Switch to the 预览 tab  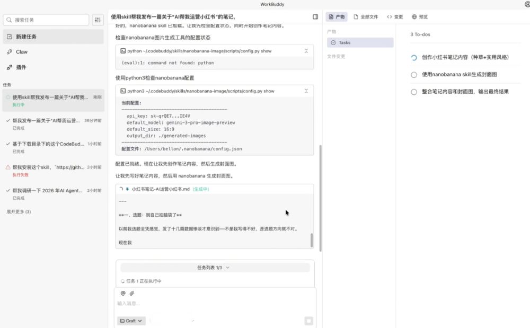pyautogui.click(x=420, y=17)
